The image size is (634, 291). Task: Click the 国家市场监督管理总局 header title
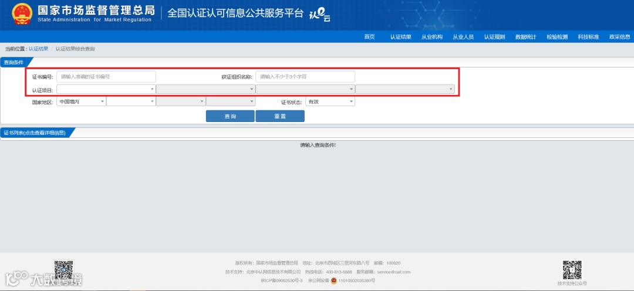pos(96,10)
